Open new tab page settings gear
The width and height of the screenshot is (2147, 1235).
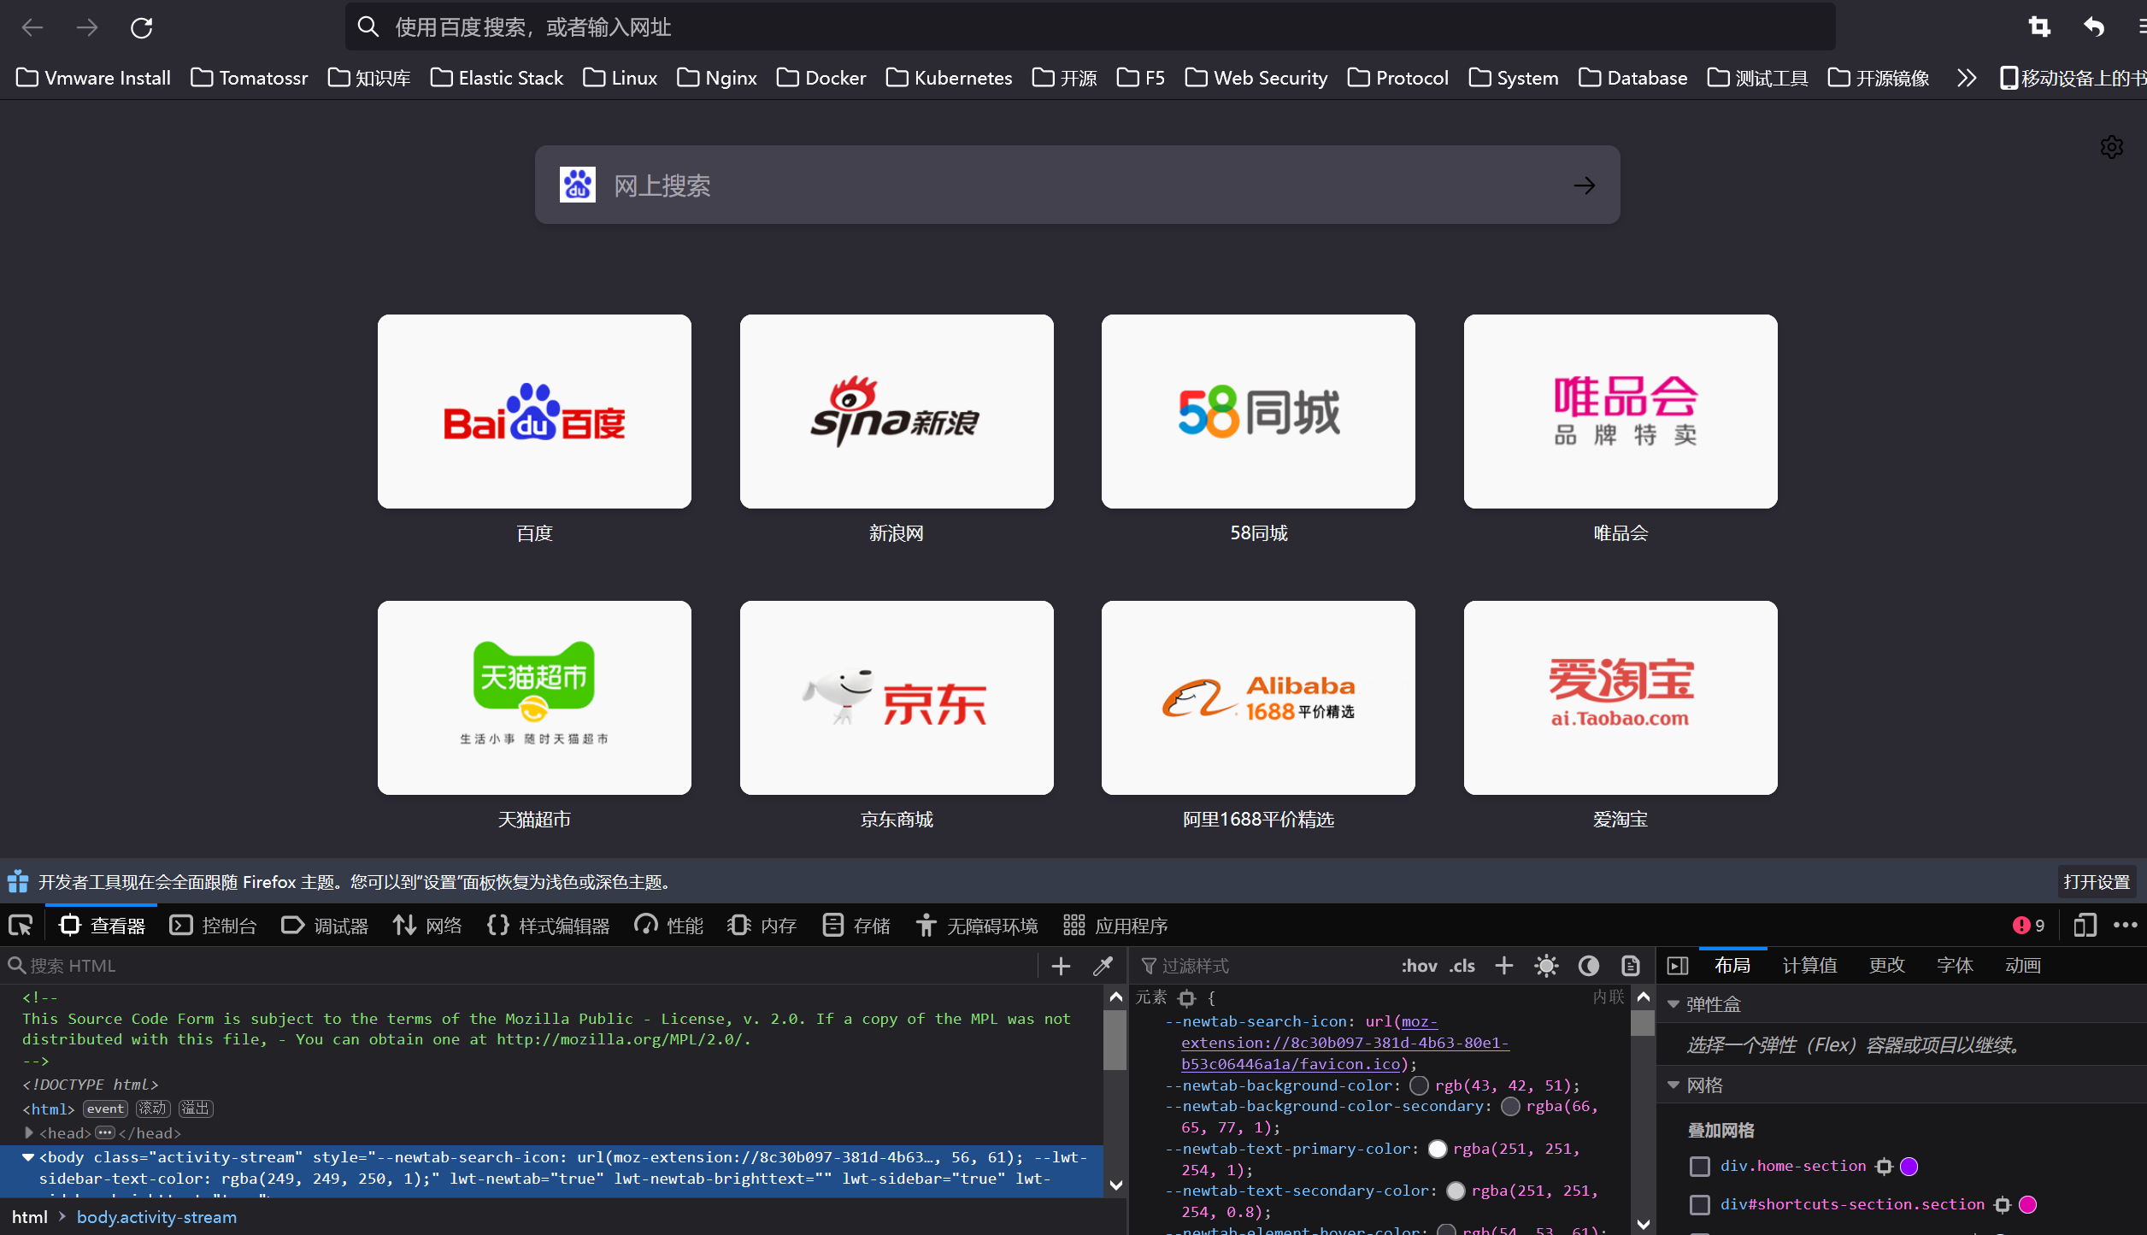2111,147
